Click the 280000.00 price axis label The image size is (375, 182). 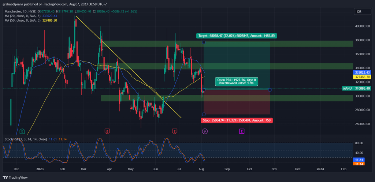coord(363,110)
